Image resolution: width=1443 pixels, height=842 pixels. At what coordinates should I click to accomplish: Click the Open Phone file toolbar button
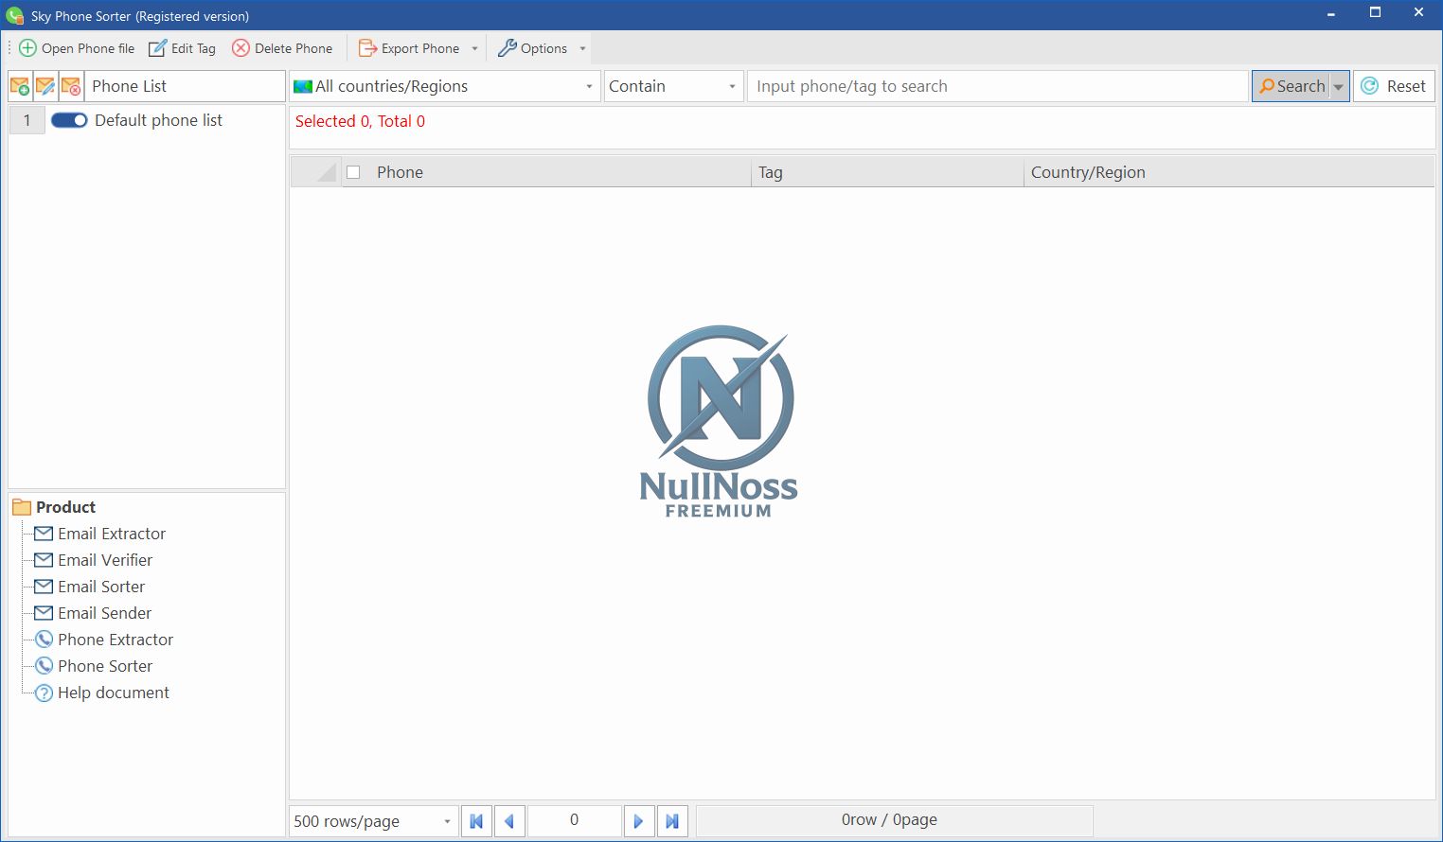(77, 48)
